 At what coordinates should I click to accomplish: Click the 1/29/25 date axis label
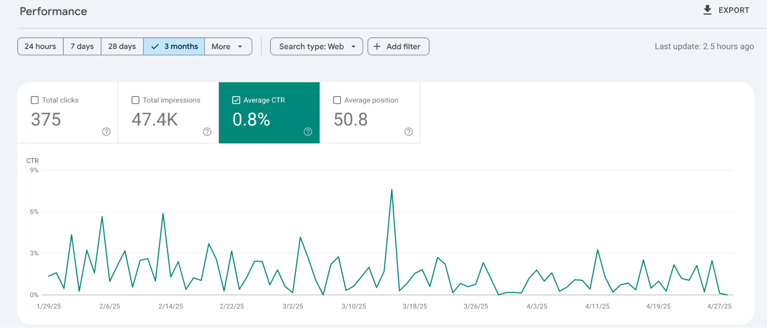click(49, 307)
